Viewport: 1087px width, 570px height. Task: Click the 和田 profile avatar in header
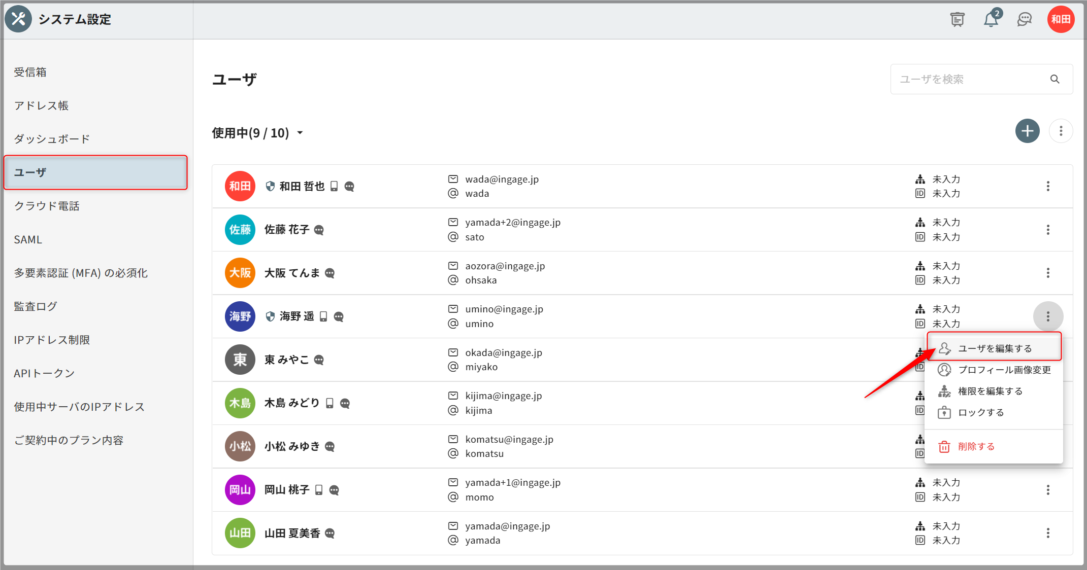[1061, 19]
